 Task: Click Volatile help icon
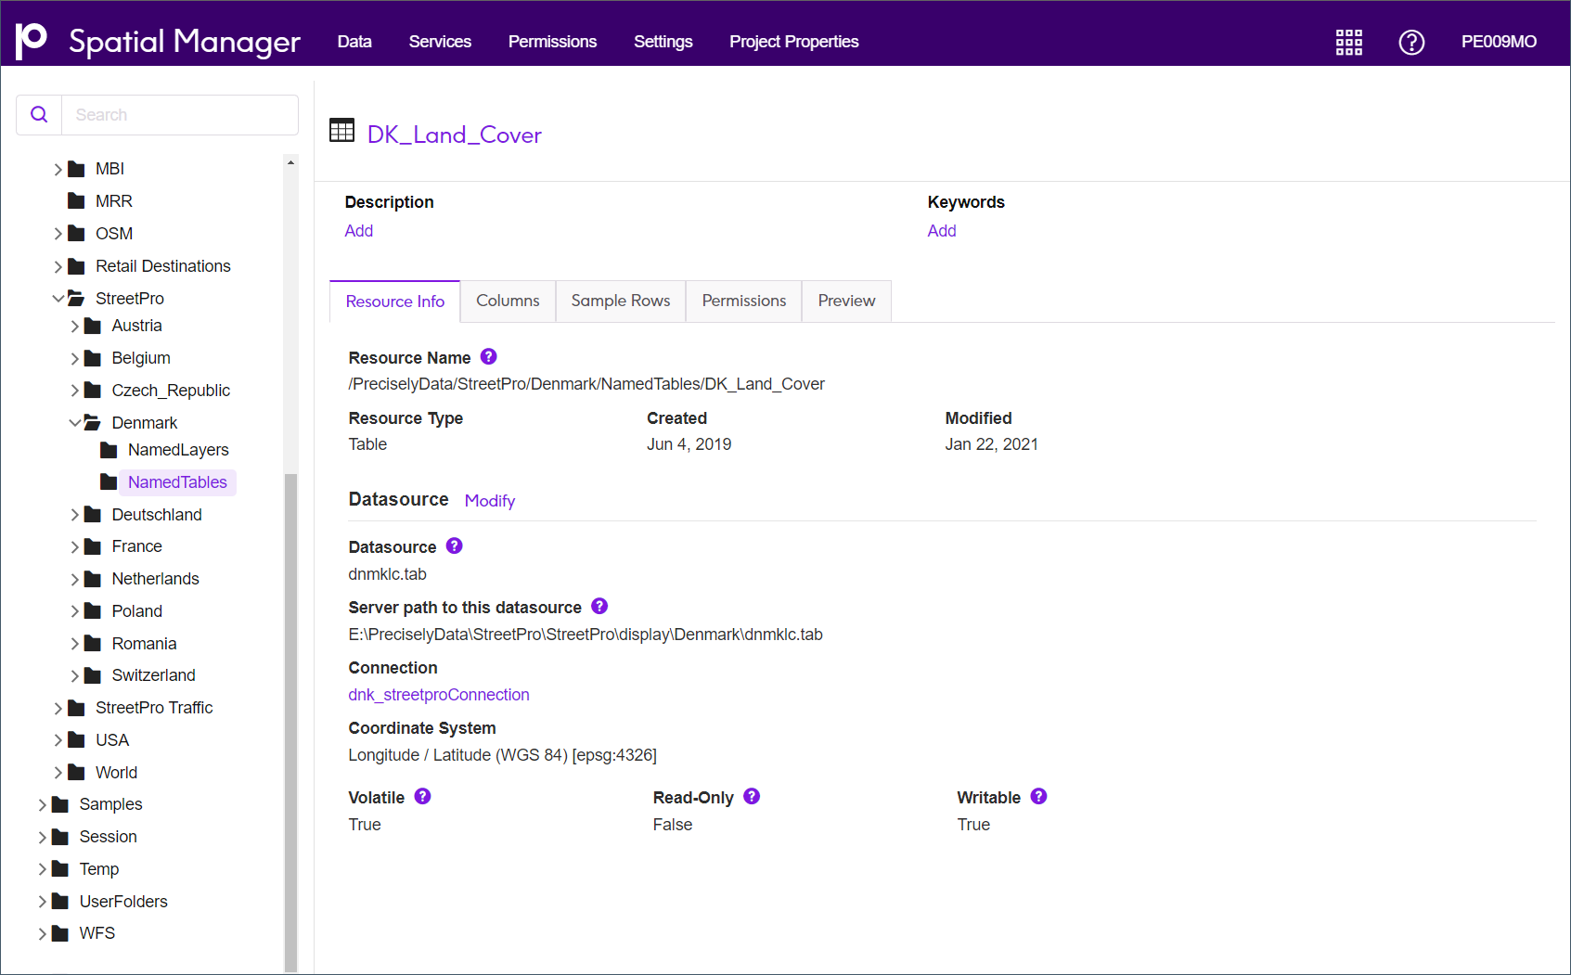[x=422, y=796]
